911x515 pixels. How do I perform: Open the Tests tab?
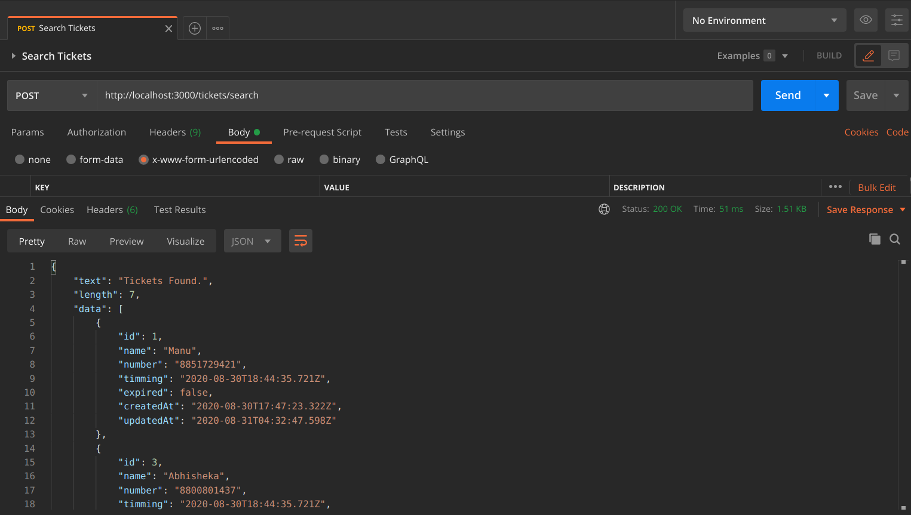tap(396, 132)
